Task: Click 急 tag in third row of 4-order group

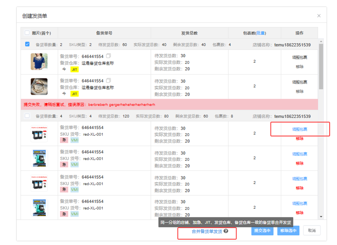Action: click(64, 190)
